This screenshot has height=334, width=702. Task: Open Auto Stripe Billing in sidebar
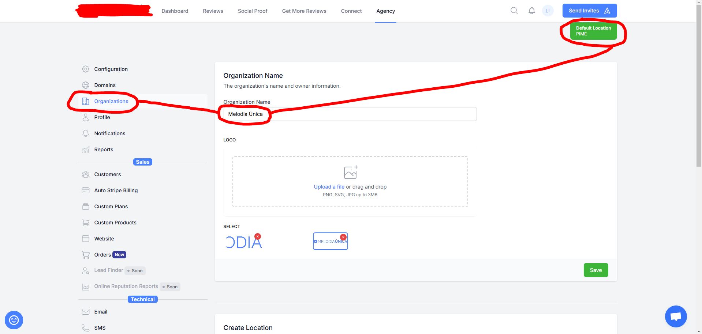point(116,190)
